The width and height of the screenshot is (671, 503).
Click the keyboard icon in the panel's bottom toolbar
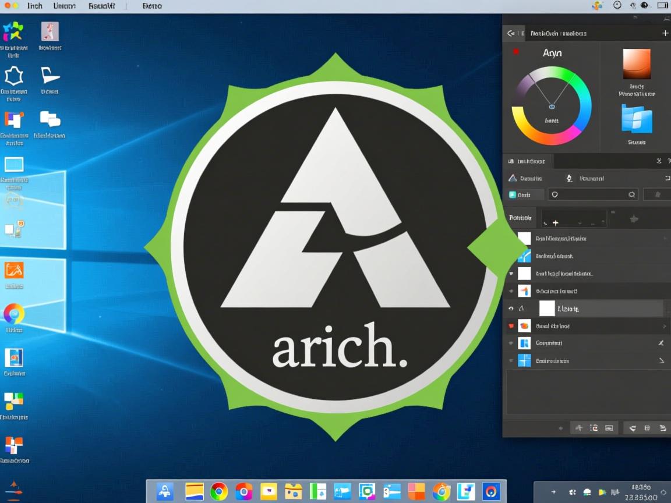[609, 427]
